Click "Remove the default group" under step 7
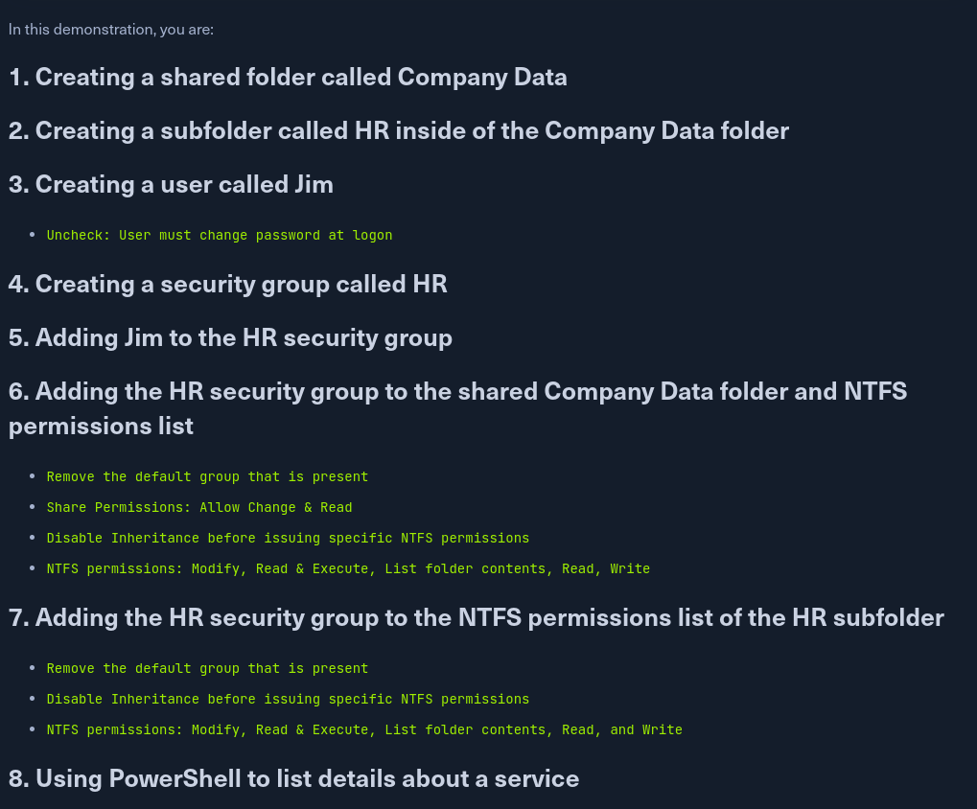 (207, 668)
